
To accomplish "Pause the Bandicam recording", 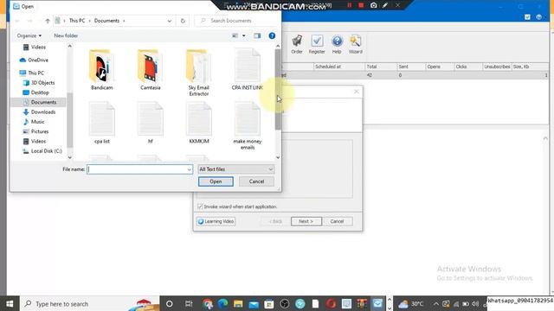I will 349,5.
